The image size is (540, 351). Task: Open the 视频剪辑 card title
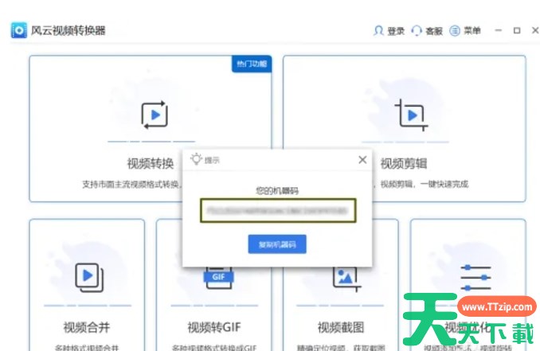coord(404,163)
